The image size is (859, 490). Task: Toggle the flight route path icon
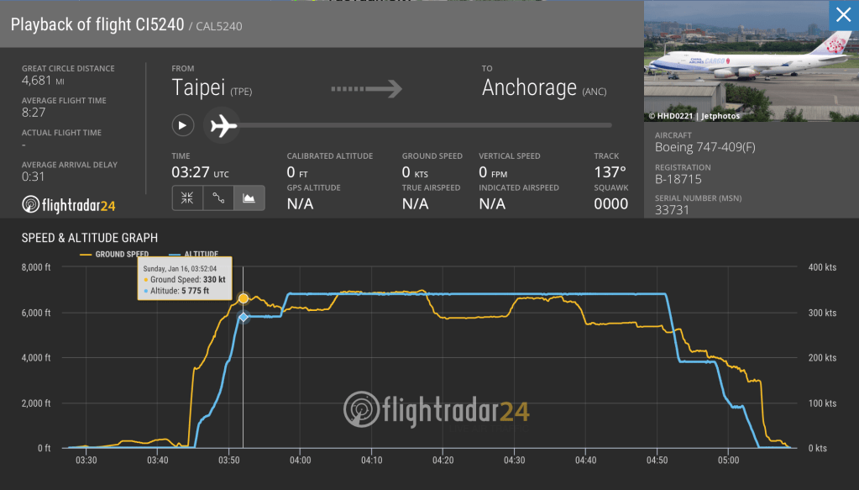218,198
